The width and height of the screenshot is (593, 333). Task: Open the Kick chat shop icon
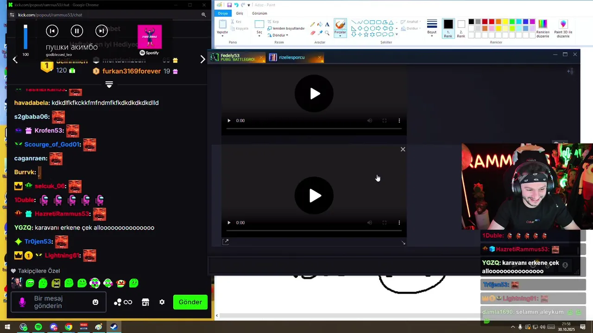tap(145, 302)
